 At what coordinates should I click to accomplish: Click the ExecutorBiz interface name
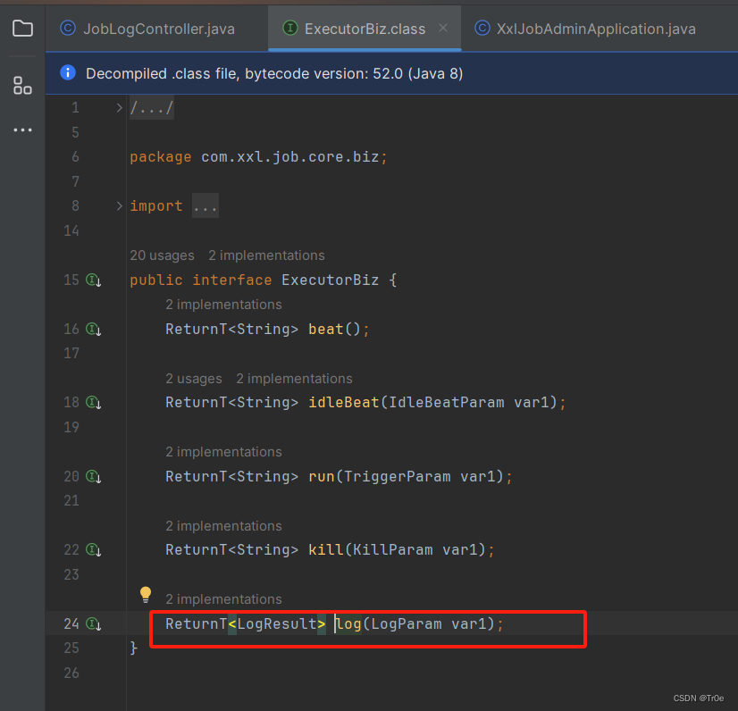pos(330,280)
